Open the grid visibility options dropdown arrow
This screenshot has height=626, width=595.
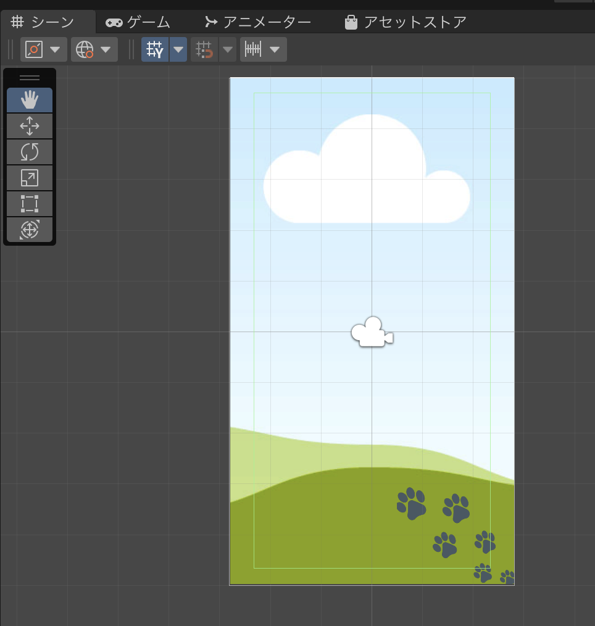point(178,49)
